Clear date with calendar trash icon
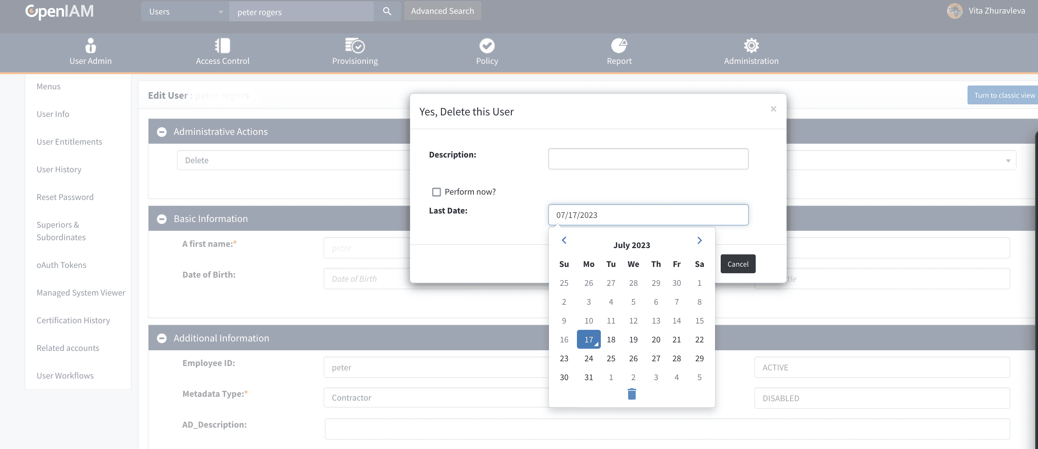Viewport: 1038px width, 449px height. click(631, 394)
